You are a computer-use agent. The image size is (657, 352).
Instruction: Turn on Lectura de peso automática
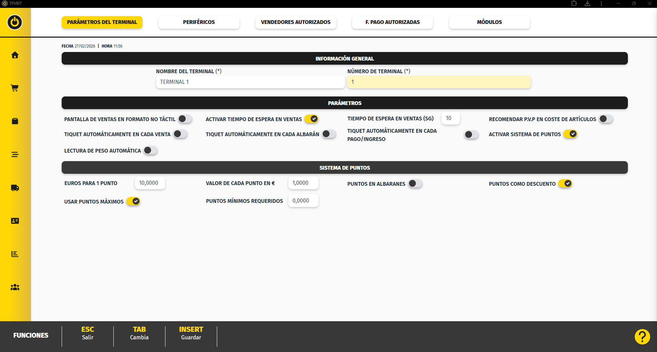click(150, 151)
